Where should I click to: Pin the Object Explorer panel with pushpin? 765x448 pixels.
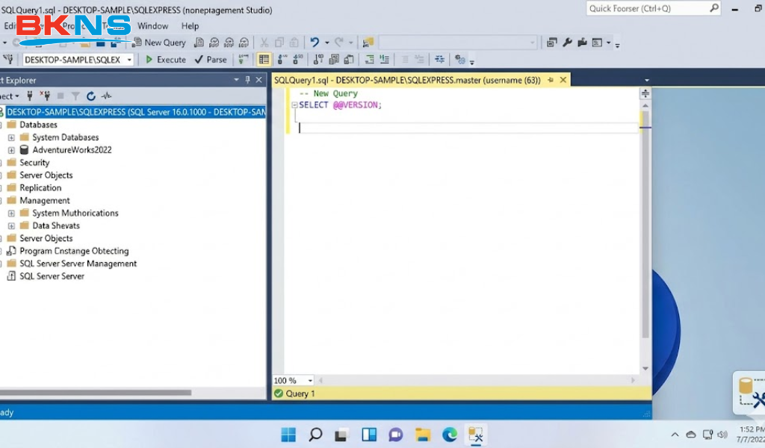pos(247,80)
